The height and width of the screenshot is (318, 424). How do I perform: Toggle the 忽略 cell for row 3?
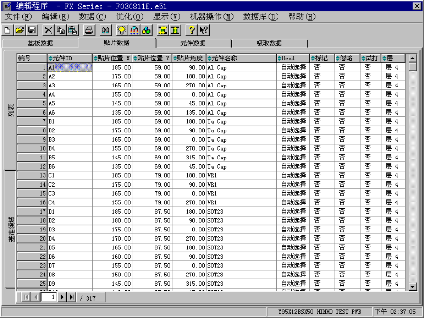[347, 86]
